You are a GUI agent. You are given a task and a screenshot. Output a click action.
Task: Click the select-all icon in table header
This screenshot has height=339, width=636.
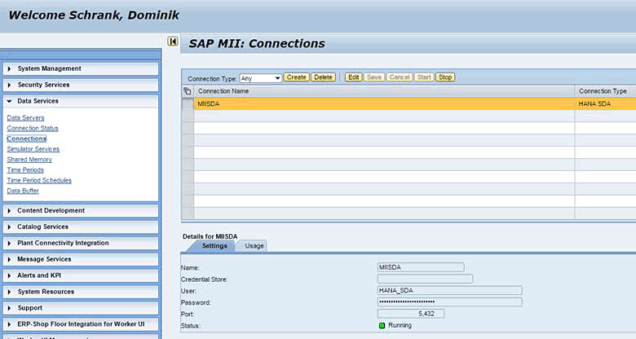(x=188, y=91)
